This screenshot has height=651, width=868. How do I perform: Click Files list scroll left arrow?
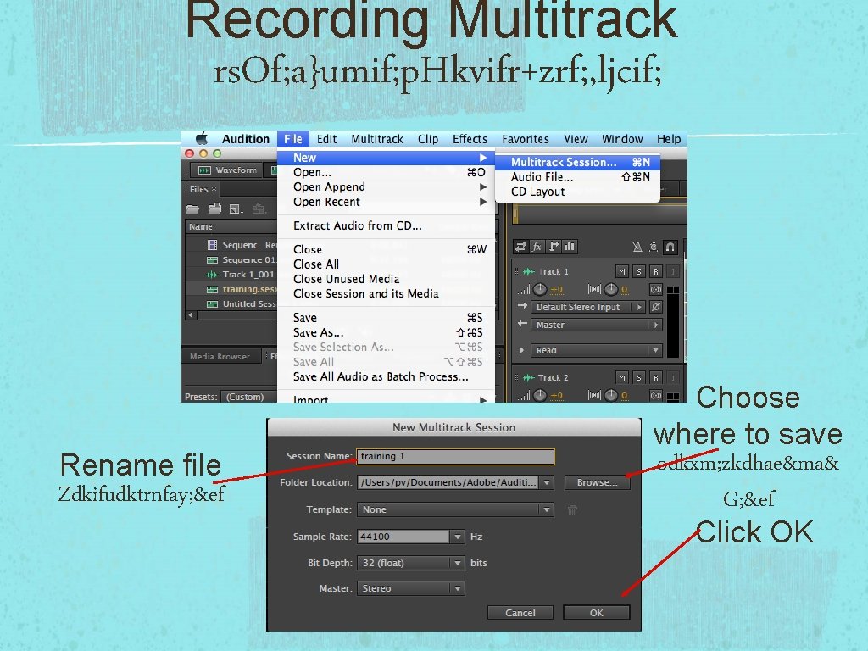191,315
